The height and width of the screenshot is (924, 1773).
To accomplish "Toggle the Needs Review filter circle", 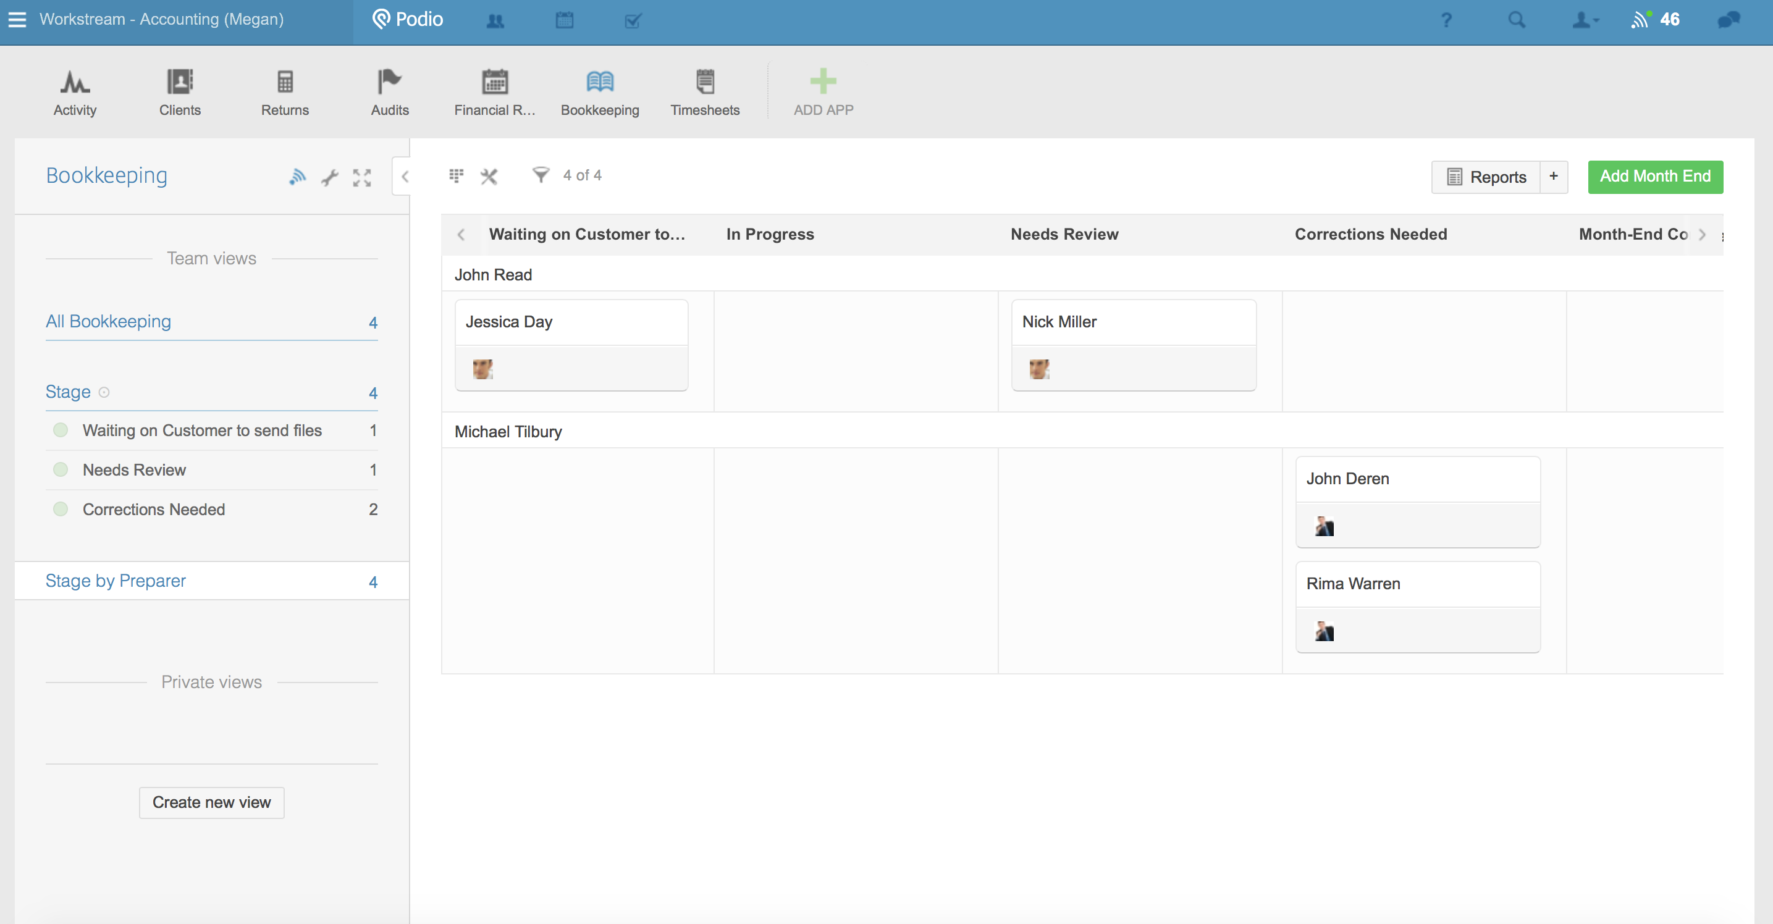I will (x=61, y=470).
